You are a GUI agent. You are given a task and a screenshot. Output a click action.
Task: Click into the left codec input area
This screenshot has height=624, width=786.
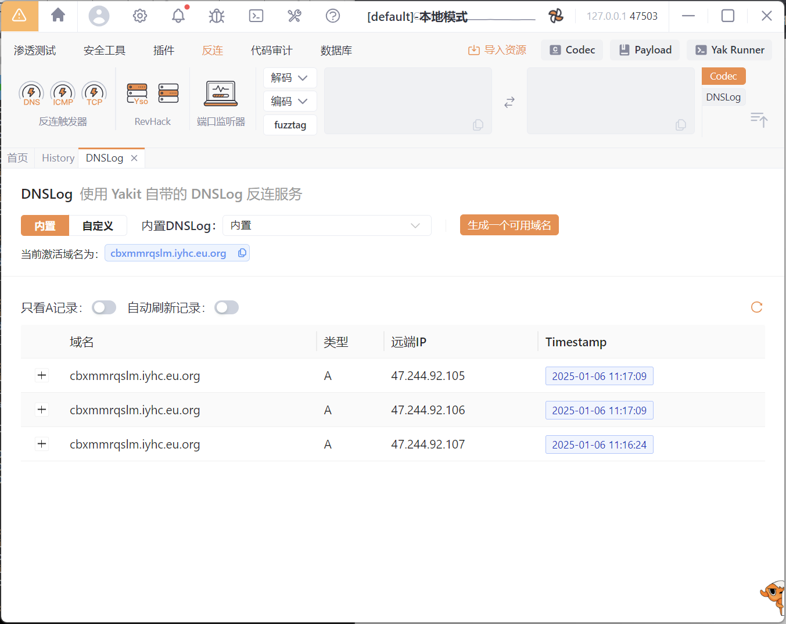408,101
